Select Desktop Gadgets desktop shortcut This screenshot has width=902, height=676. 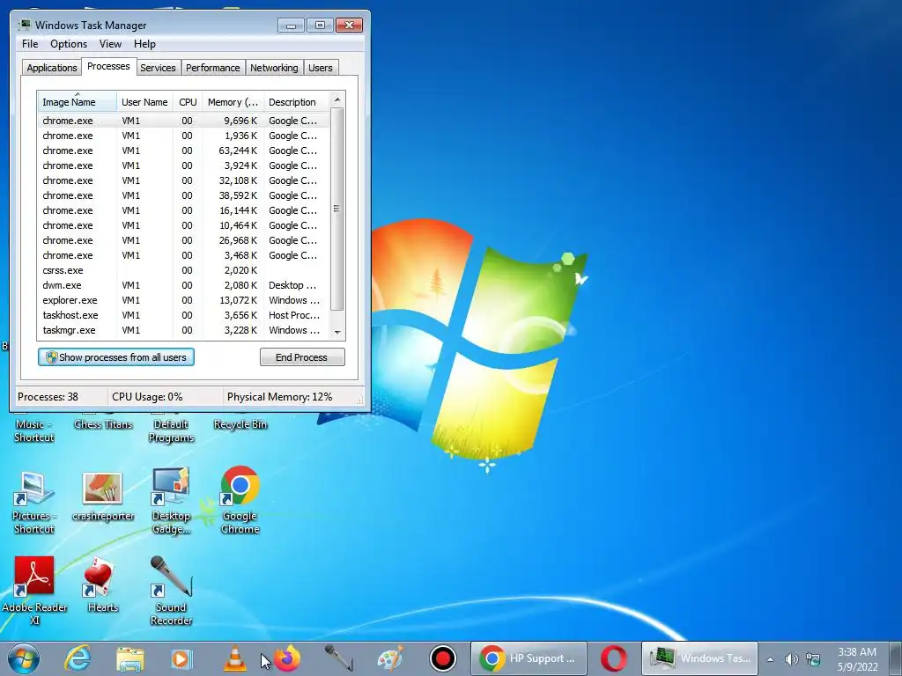(171, 500)
